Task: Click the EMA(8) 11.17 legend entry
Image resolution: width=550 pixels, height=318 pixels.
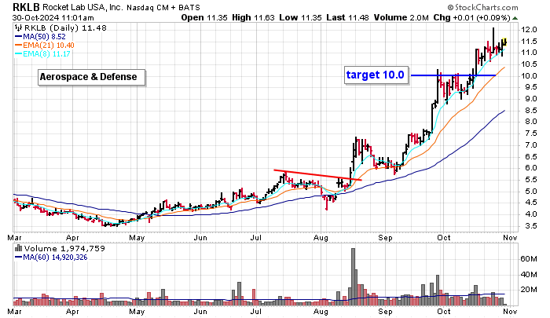Action: [42, 54]
